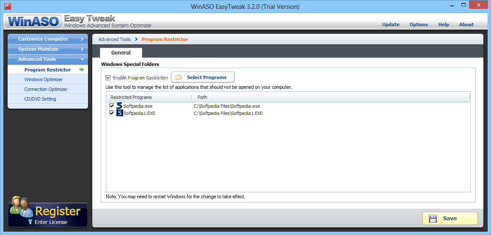Select Program Restrictor in sidebar
The width and height of the screenshot is (491, 235).
(x=47, y=70)
